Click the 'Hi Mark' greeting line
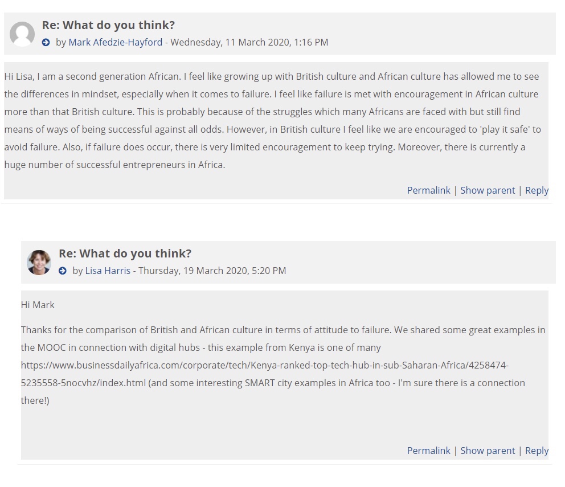 [38, 305]
